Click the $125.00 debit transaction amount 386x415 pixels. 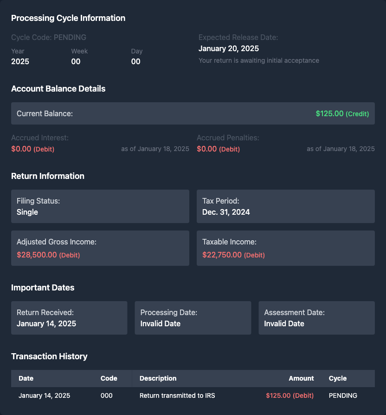[x=289, y=395]
